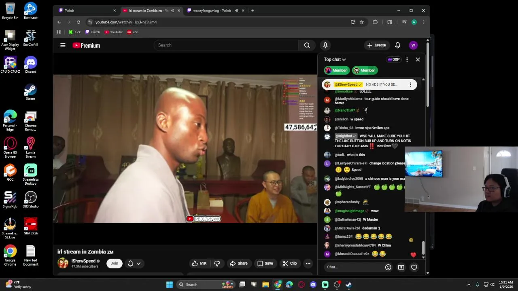This screenshot has width=518, height=291.
Task: Open a new browser tab
Action: (x=253, y=11)
